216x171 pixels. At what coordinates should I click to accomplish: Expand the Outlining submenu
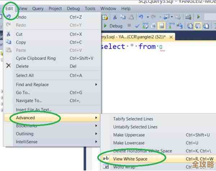coord(52,134)
